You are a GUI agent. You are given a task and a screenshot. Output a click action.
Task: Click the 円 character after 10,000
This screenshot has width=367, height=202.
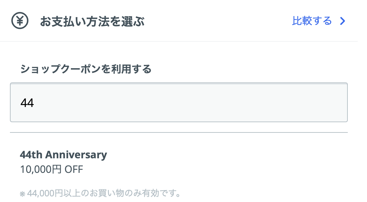pyautogui.click(x=56, y=169)
